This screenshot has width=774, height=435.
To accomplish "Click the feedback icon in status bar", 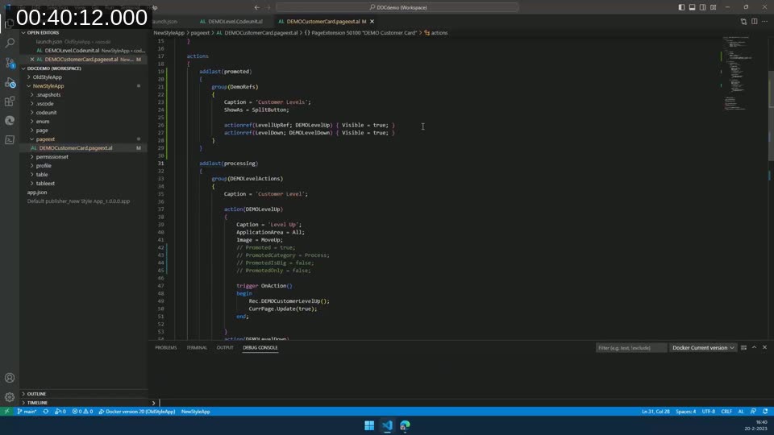I will (x=753, y=412).
